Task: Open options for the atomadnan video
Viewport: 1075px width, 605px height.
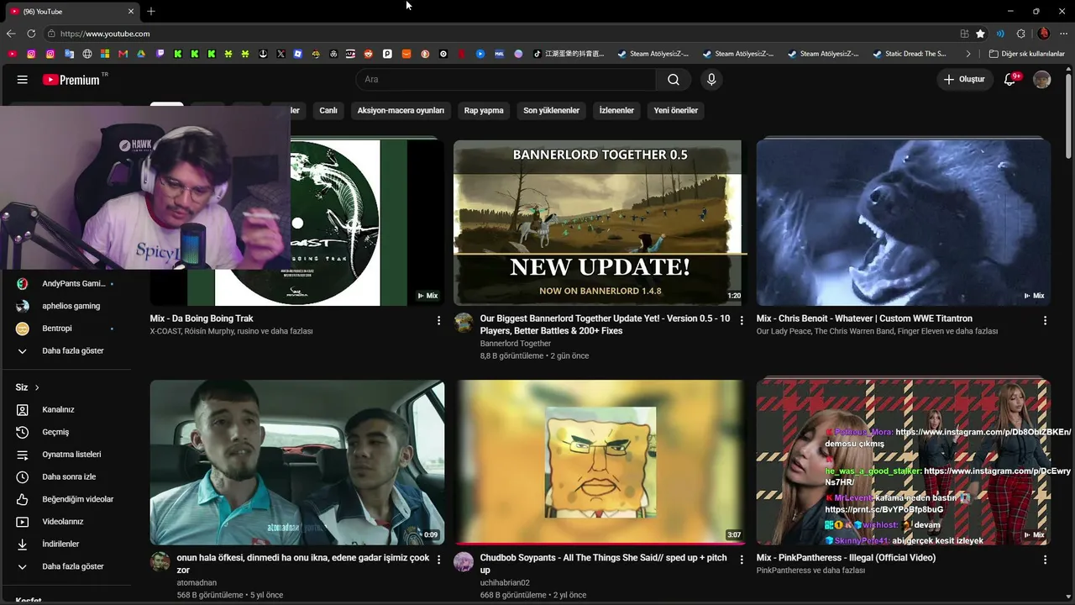Action: click(438, 560)
